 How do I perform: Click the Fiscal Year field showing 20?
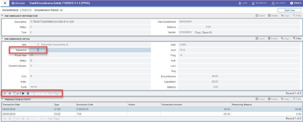[90, 55]
